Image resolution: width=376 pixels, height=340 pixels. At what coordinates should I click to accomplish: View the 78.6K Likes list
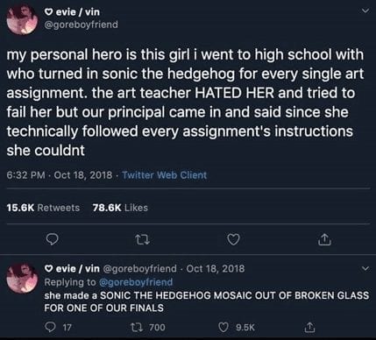[120, 208]
